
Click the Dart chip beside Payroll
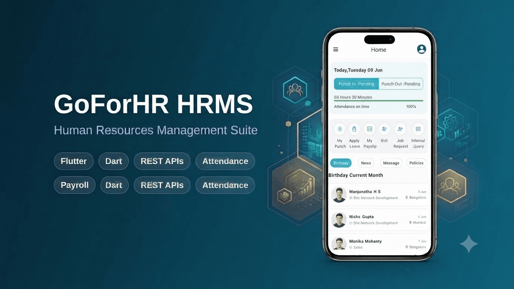pos(114,185)
